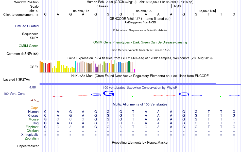Click the OMIM Gene Phenotypes green title
This screenshot has width=241, height=152.
coord(140,42)
